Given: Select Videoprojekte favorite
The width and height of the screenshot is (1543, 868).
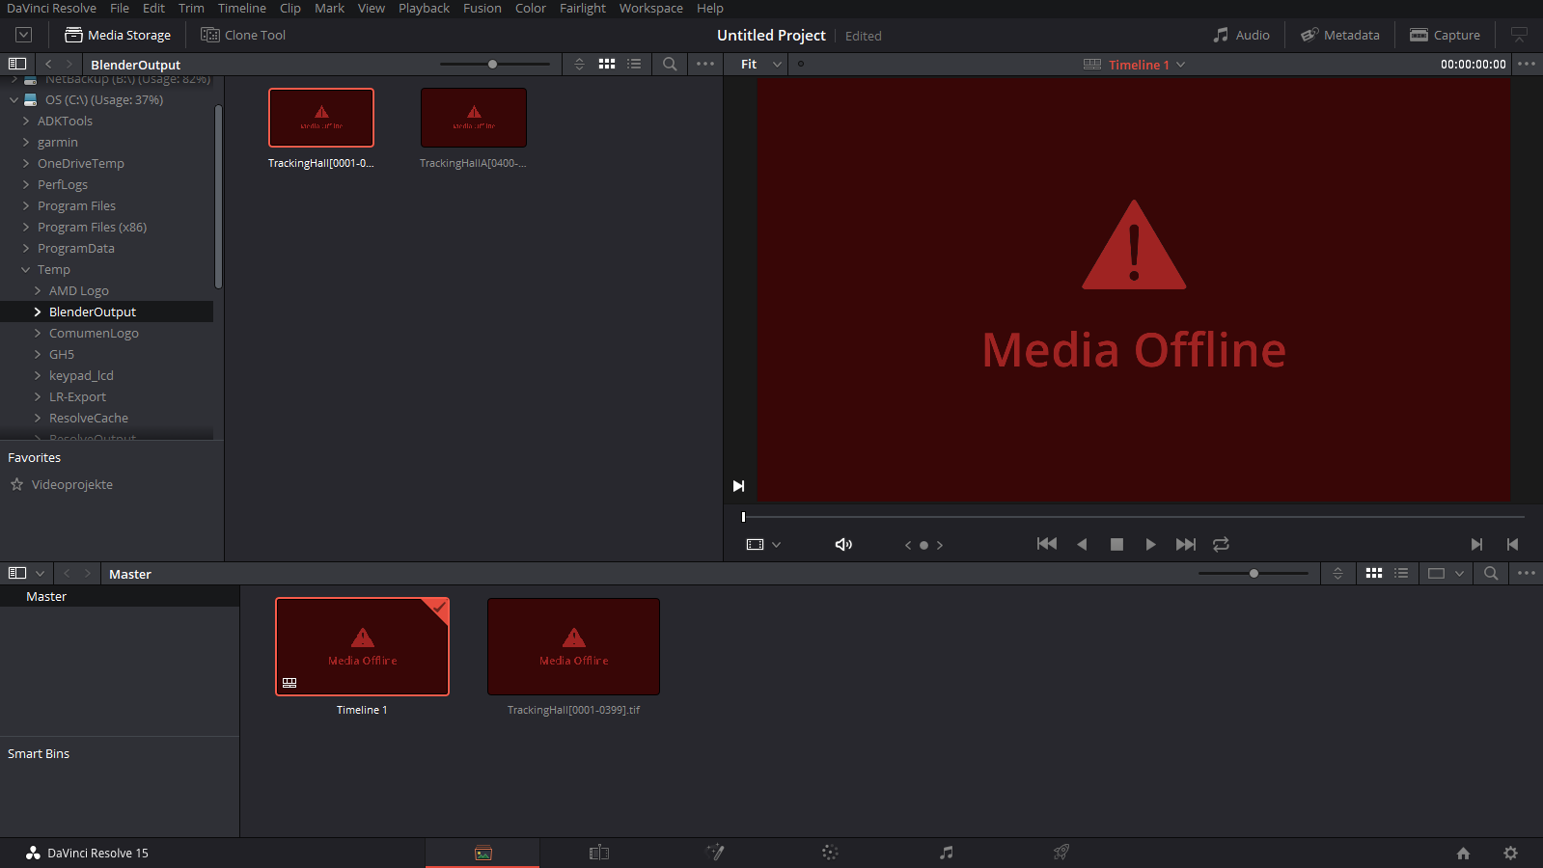Looking at the screenshot, I should tap(72, 485).
